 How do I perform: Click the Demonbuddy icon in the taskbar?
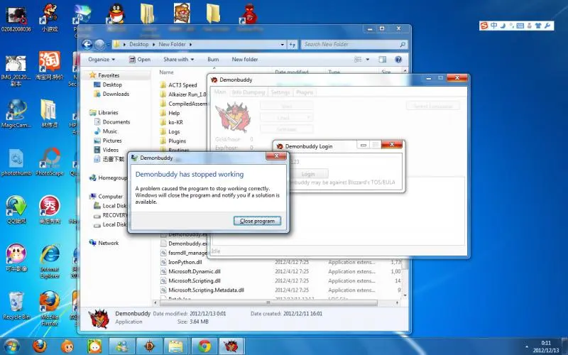click(231, 346)
